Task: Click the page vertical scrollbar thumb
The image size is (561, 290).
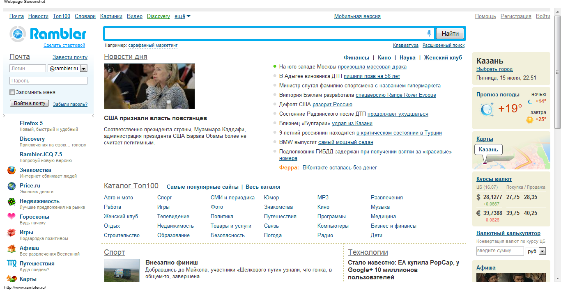Action: point(557,72)
